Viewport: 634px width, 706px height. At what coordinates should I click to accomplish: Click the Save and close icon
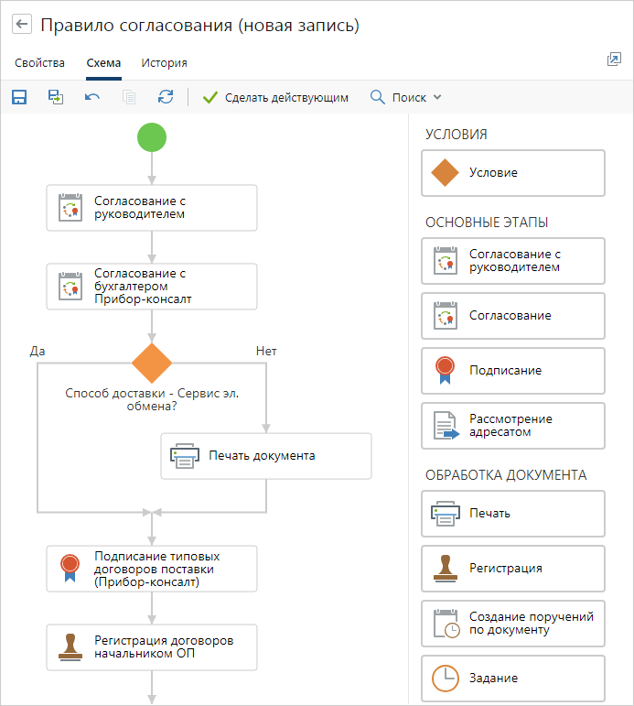click(56, 97)
